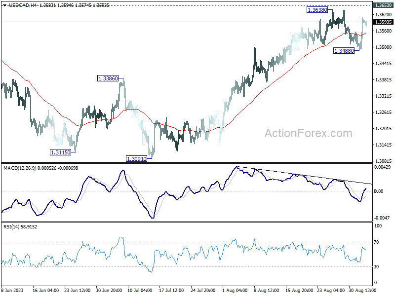Image resolution: width=395 pixels, height=296 pixels.
Task: Click the 1.31415 price axis value
Action: click(383, 145)
